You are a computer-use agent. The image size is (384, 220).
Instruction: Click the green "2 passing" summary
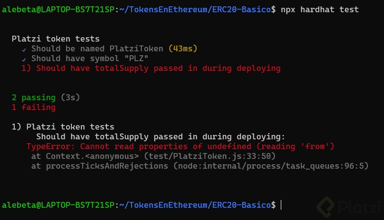point(33,97)
